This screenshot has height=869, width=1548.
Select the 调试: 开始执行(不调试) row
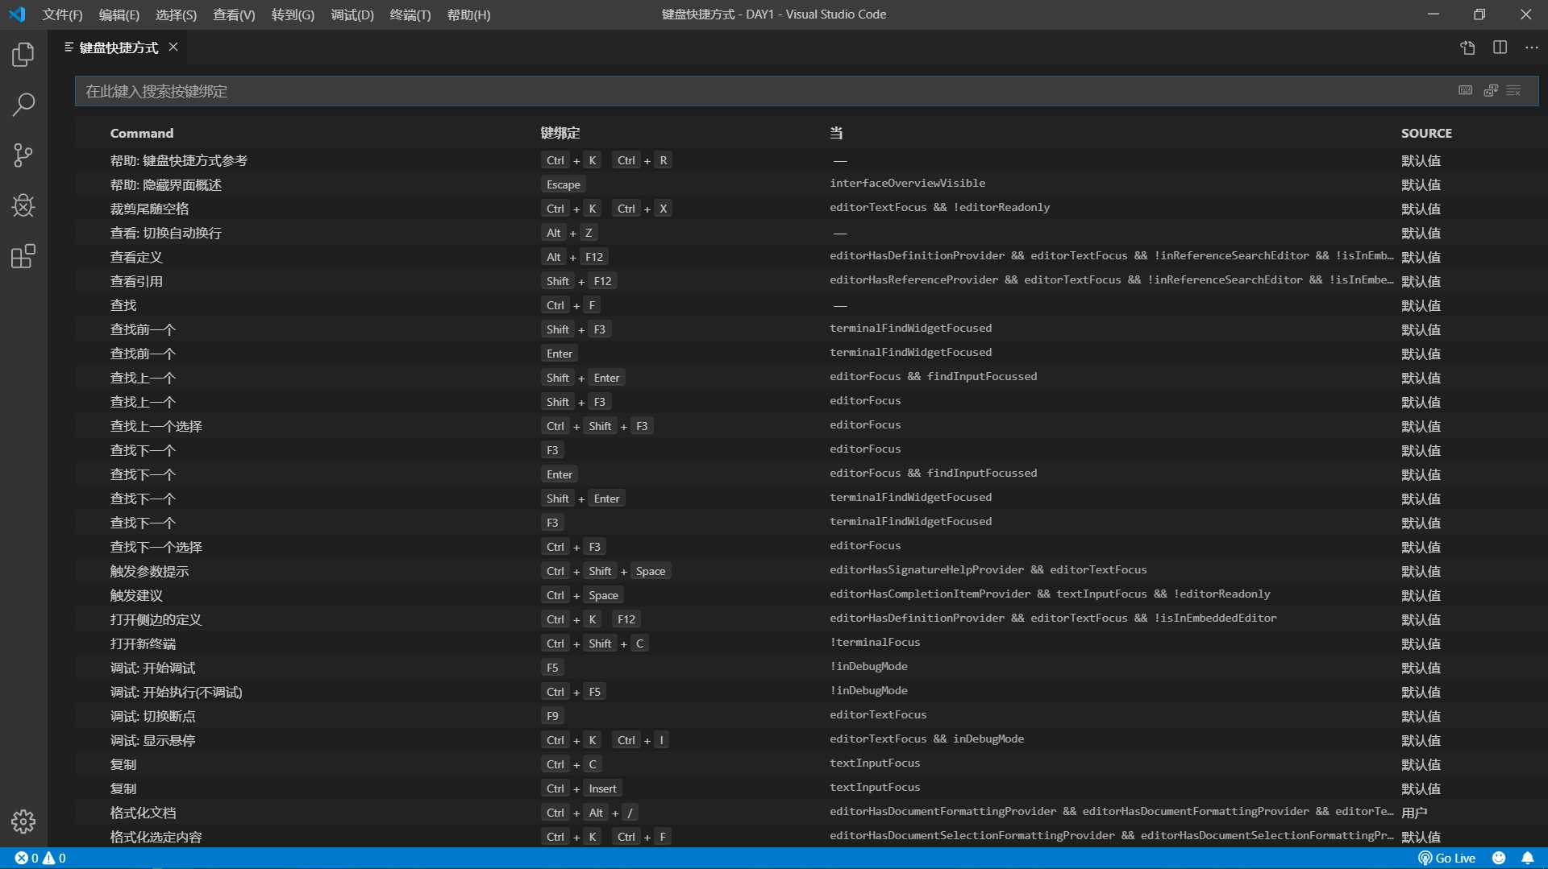pos(806,692)
